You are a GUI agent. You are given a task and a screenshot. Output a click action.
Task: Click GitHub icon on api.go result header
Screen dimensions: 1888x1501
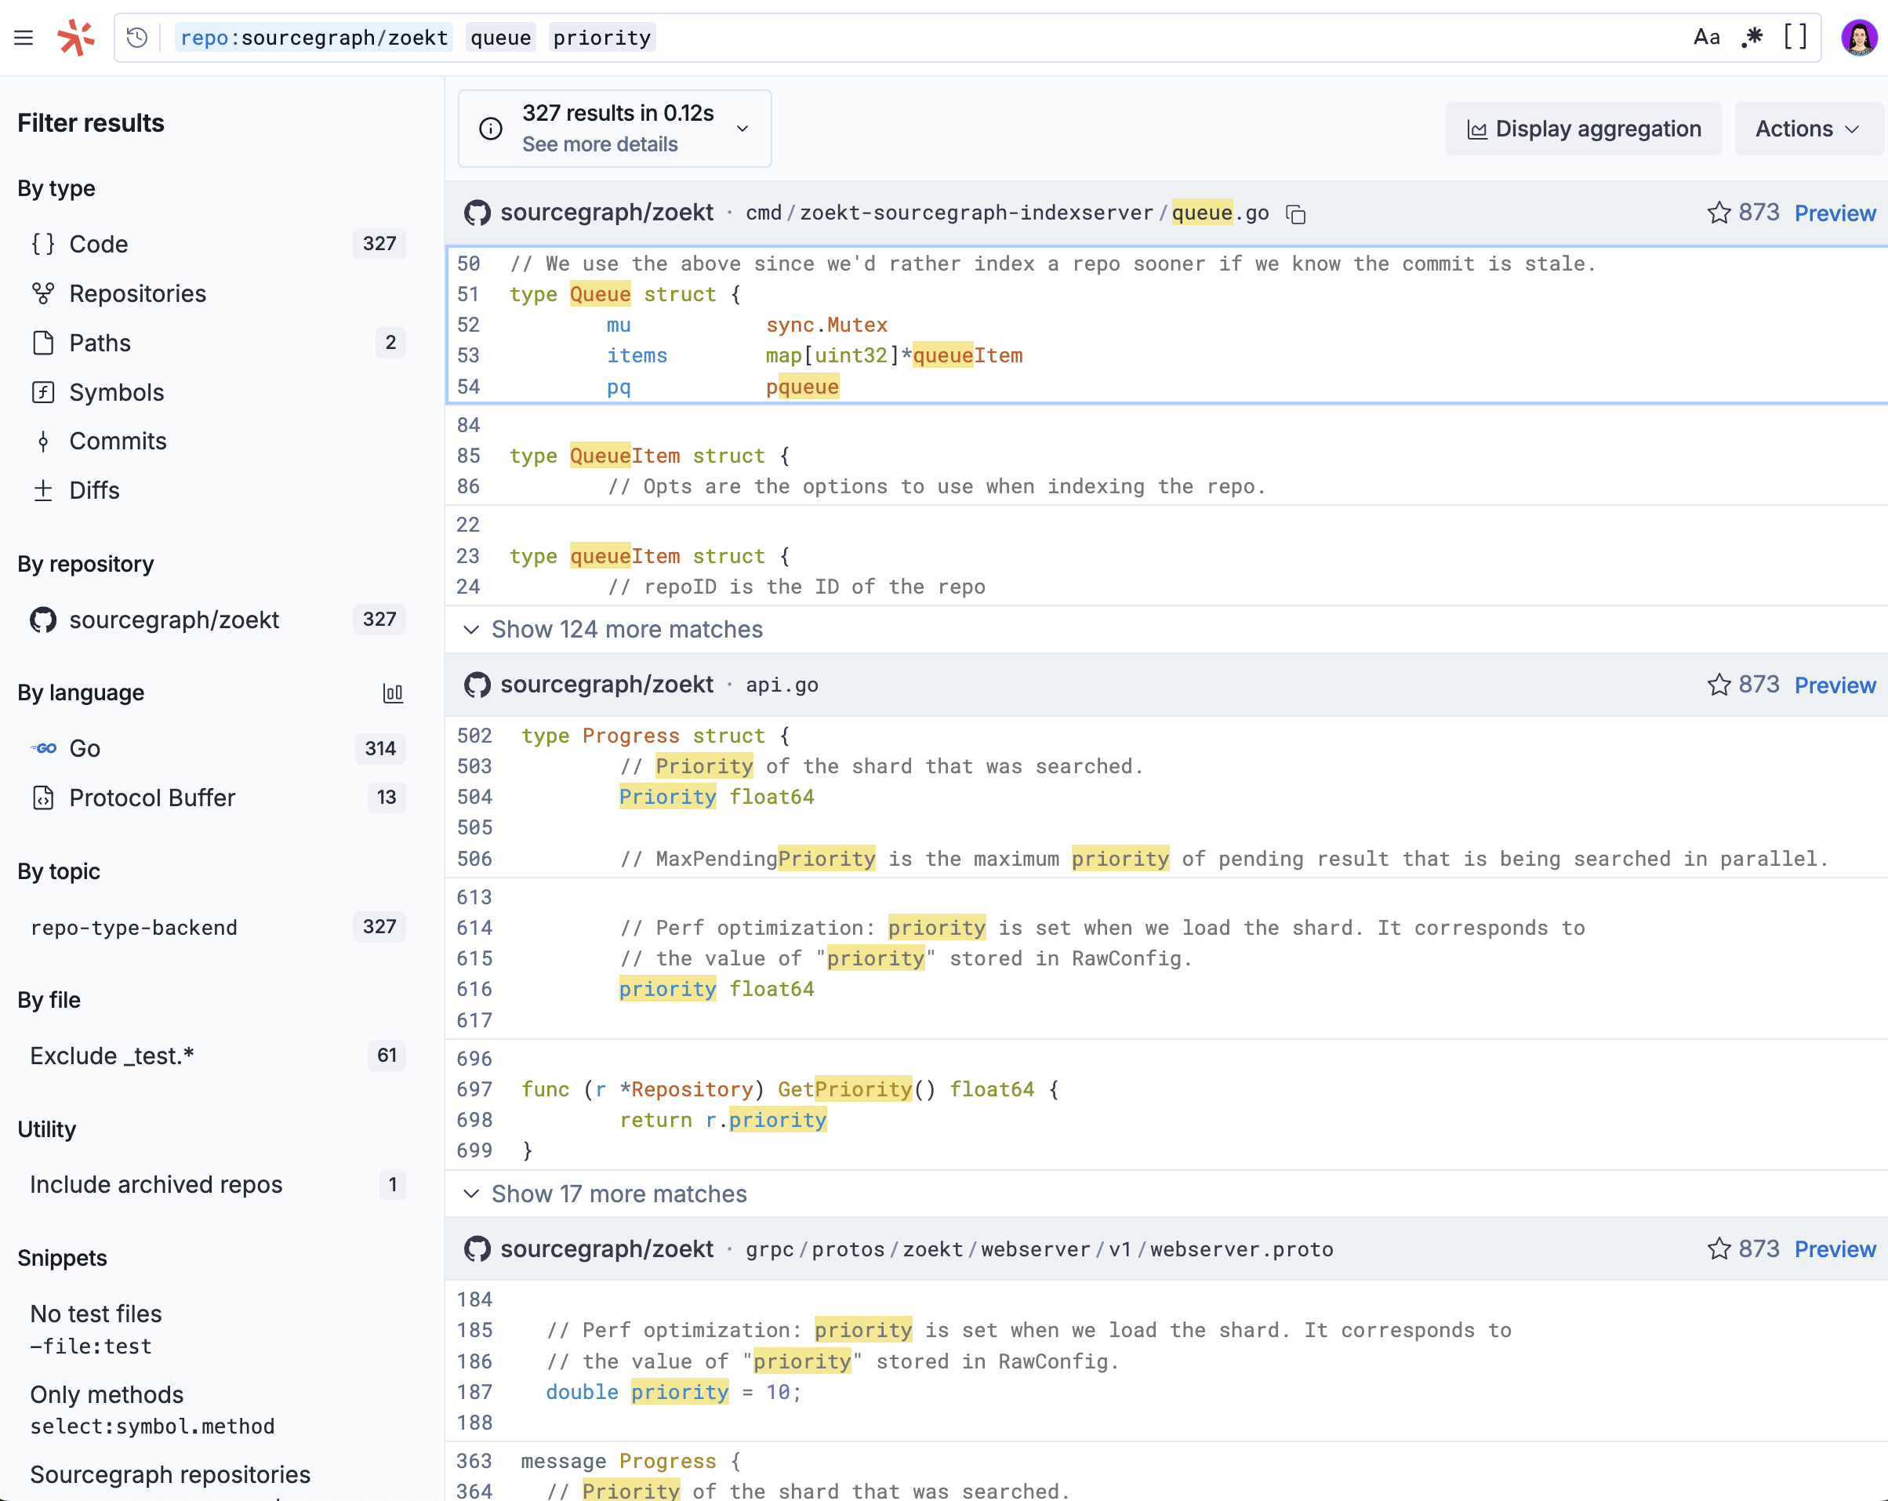[x=477, y=685]
